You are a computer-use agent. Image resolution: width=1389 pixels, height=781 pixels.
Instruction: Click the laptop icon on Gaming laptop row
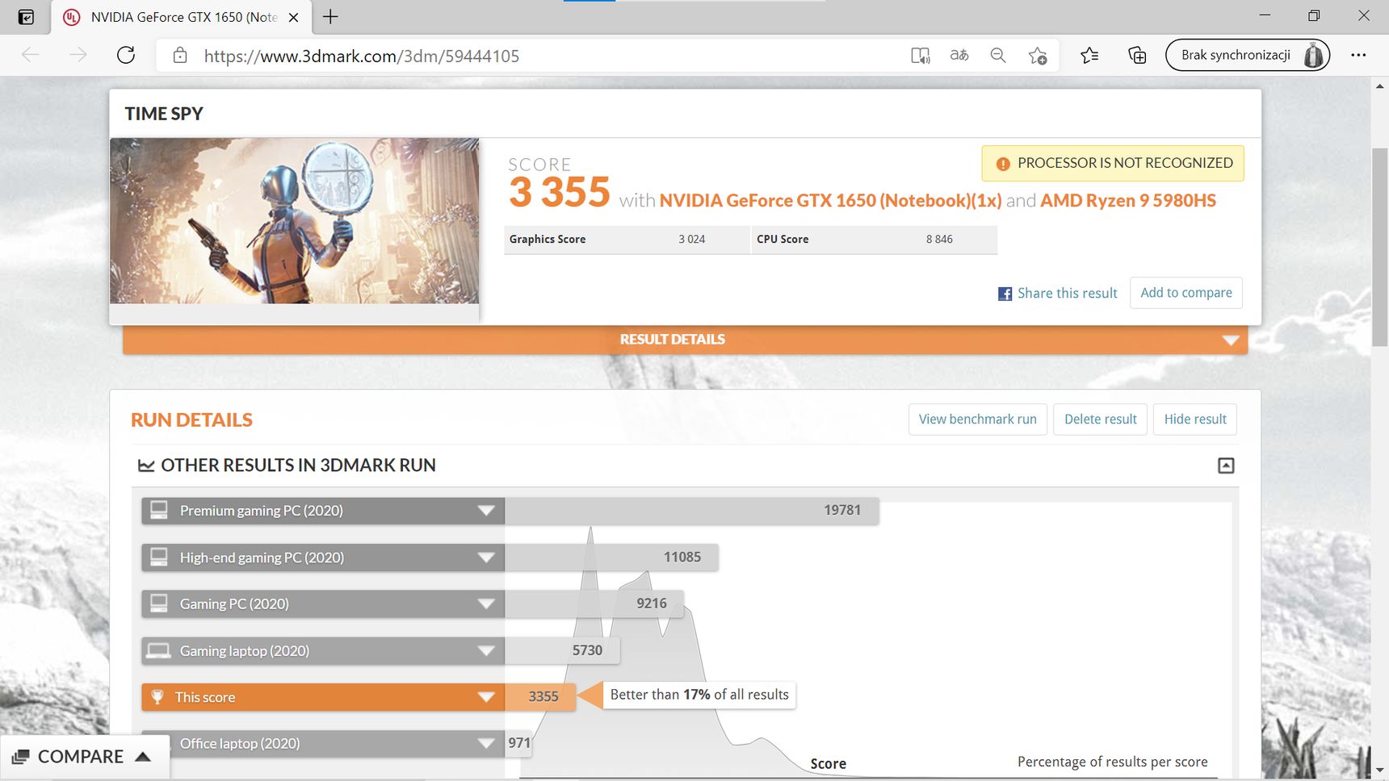[x=159, y=650]
